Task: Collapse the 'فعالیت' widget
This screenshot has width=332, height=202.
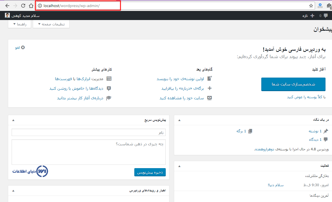Action: (179, 166)
